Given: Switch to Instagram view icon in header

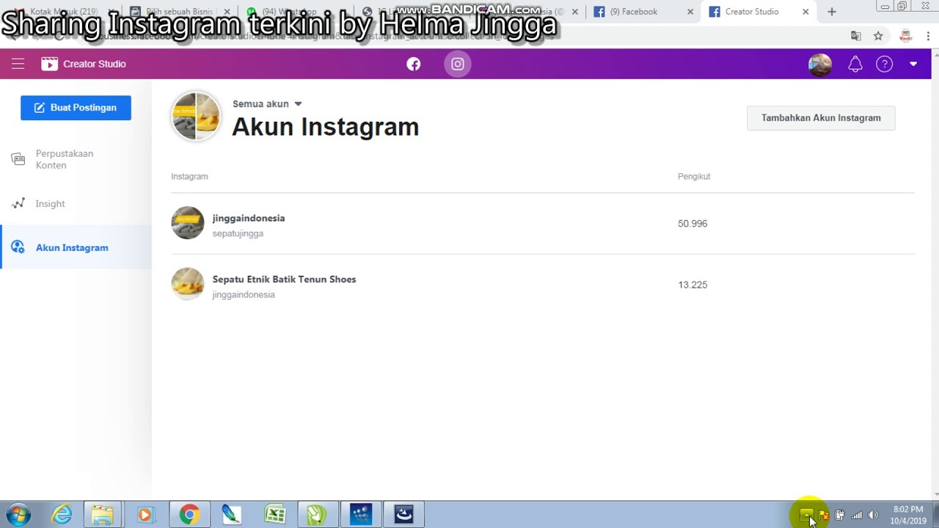Looking at the screenshot, I should [458, 64].
